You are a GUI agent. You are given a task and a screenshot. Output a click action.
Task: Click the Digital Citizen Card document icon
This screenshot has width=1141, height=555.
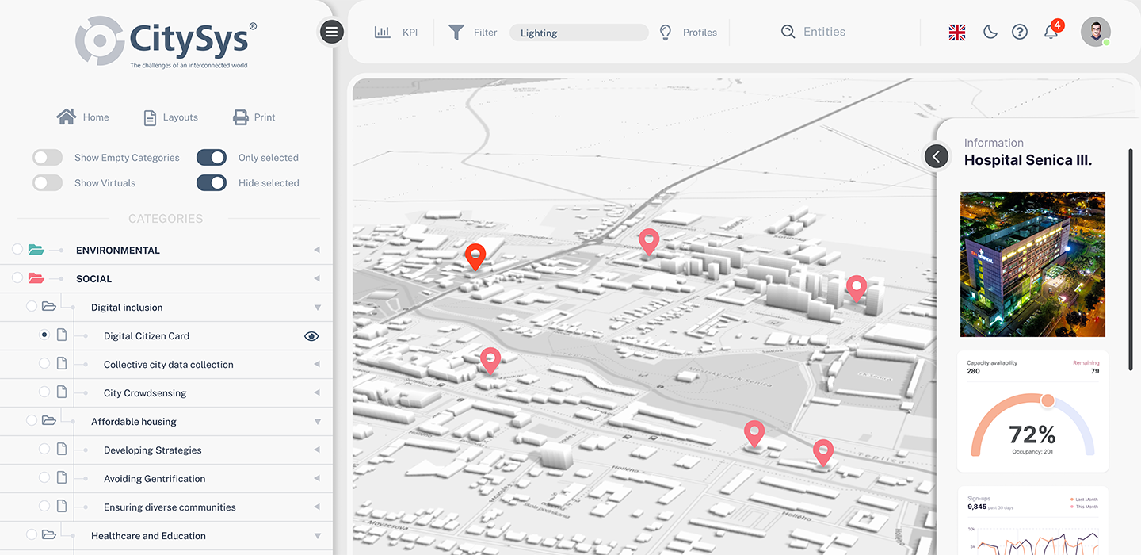[x=62, y=335]
